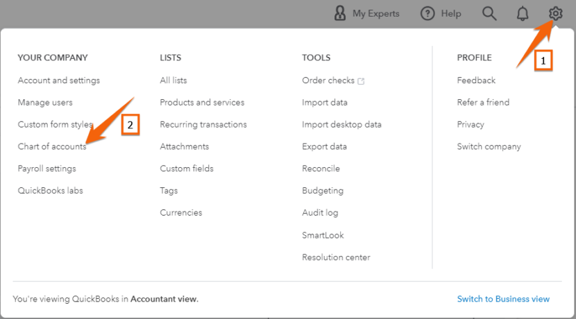The width and height of the screenshot is (576, 319).
Task: Click Refer a friend
Action: pos(483,103)
